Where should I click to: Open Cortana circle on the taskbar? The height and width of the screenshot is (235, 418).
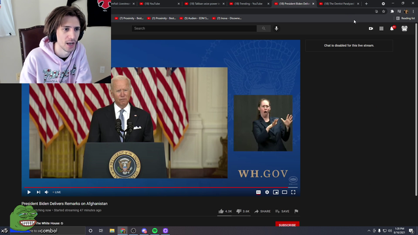point(90,230)
